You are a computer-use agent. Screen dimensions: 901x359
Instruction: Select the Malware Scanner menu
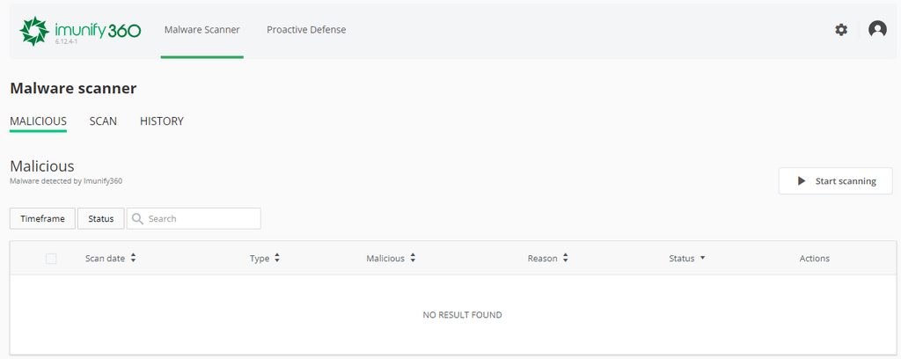point(201,30)
